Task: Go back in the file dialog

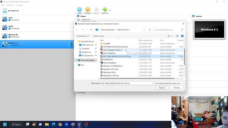Action: 77,30
